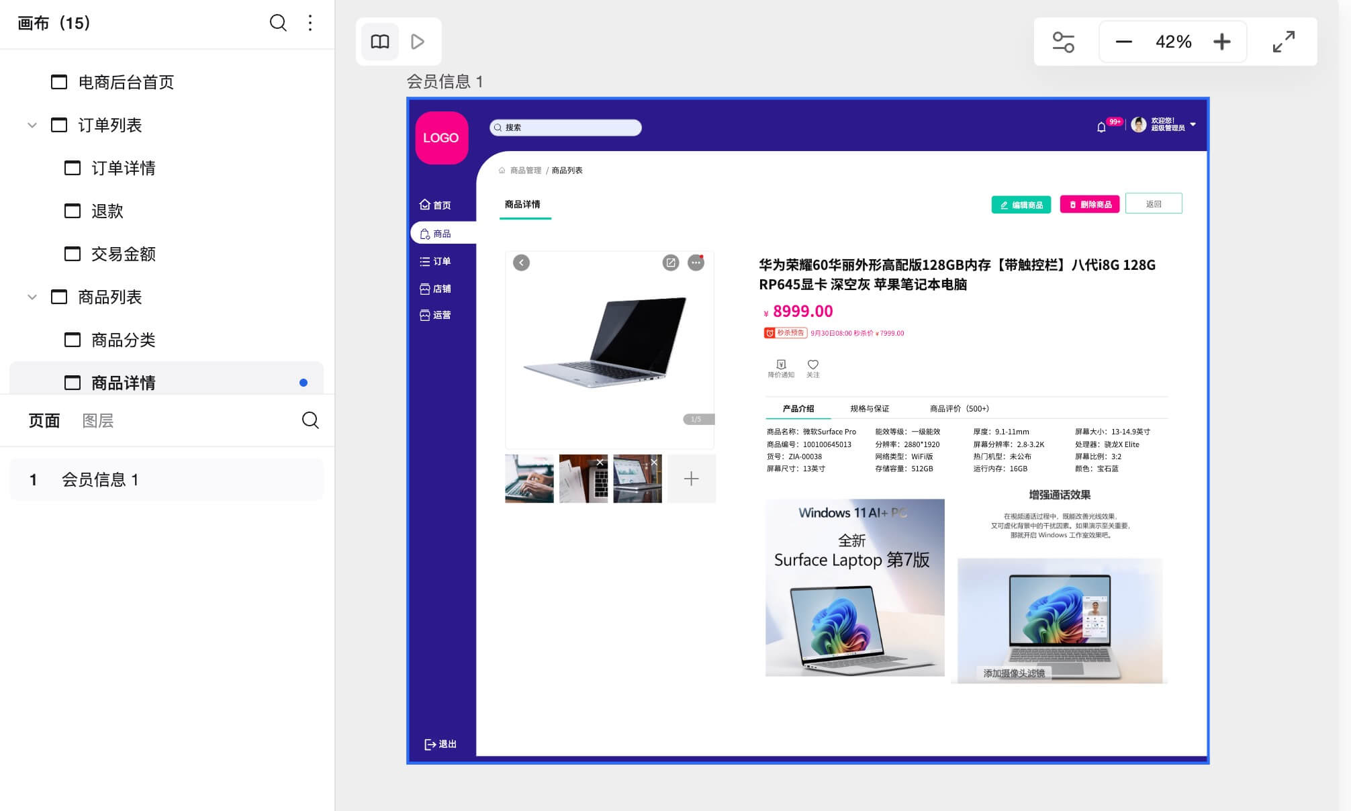Open the 运营 sidebar item
The width and height of the screenshot is (1351, 811).
[436, 315]
